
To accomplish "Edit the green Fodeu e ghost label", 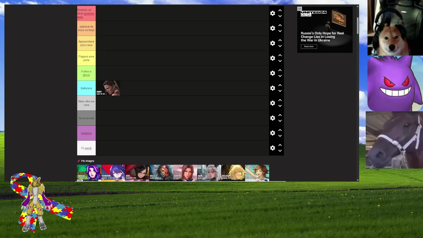I will 86,73.
